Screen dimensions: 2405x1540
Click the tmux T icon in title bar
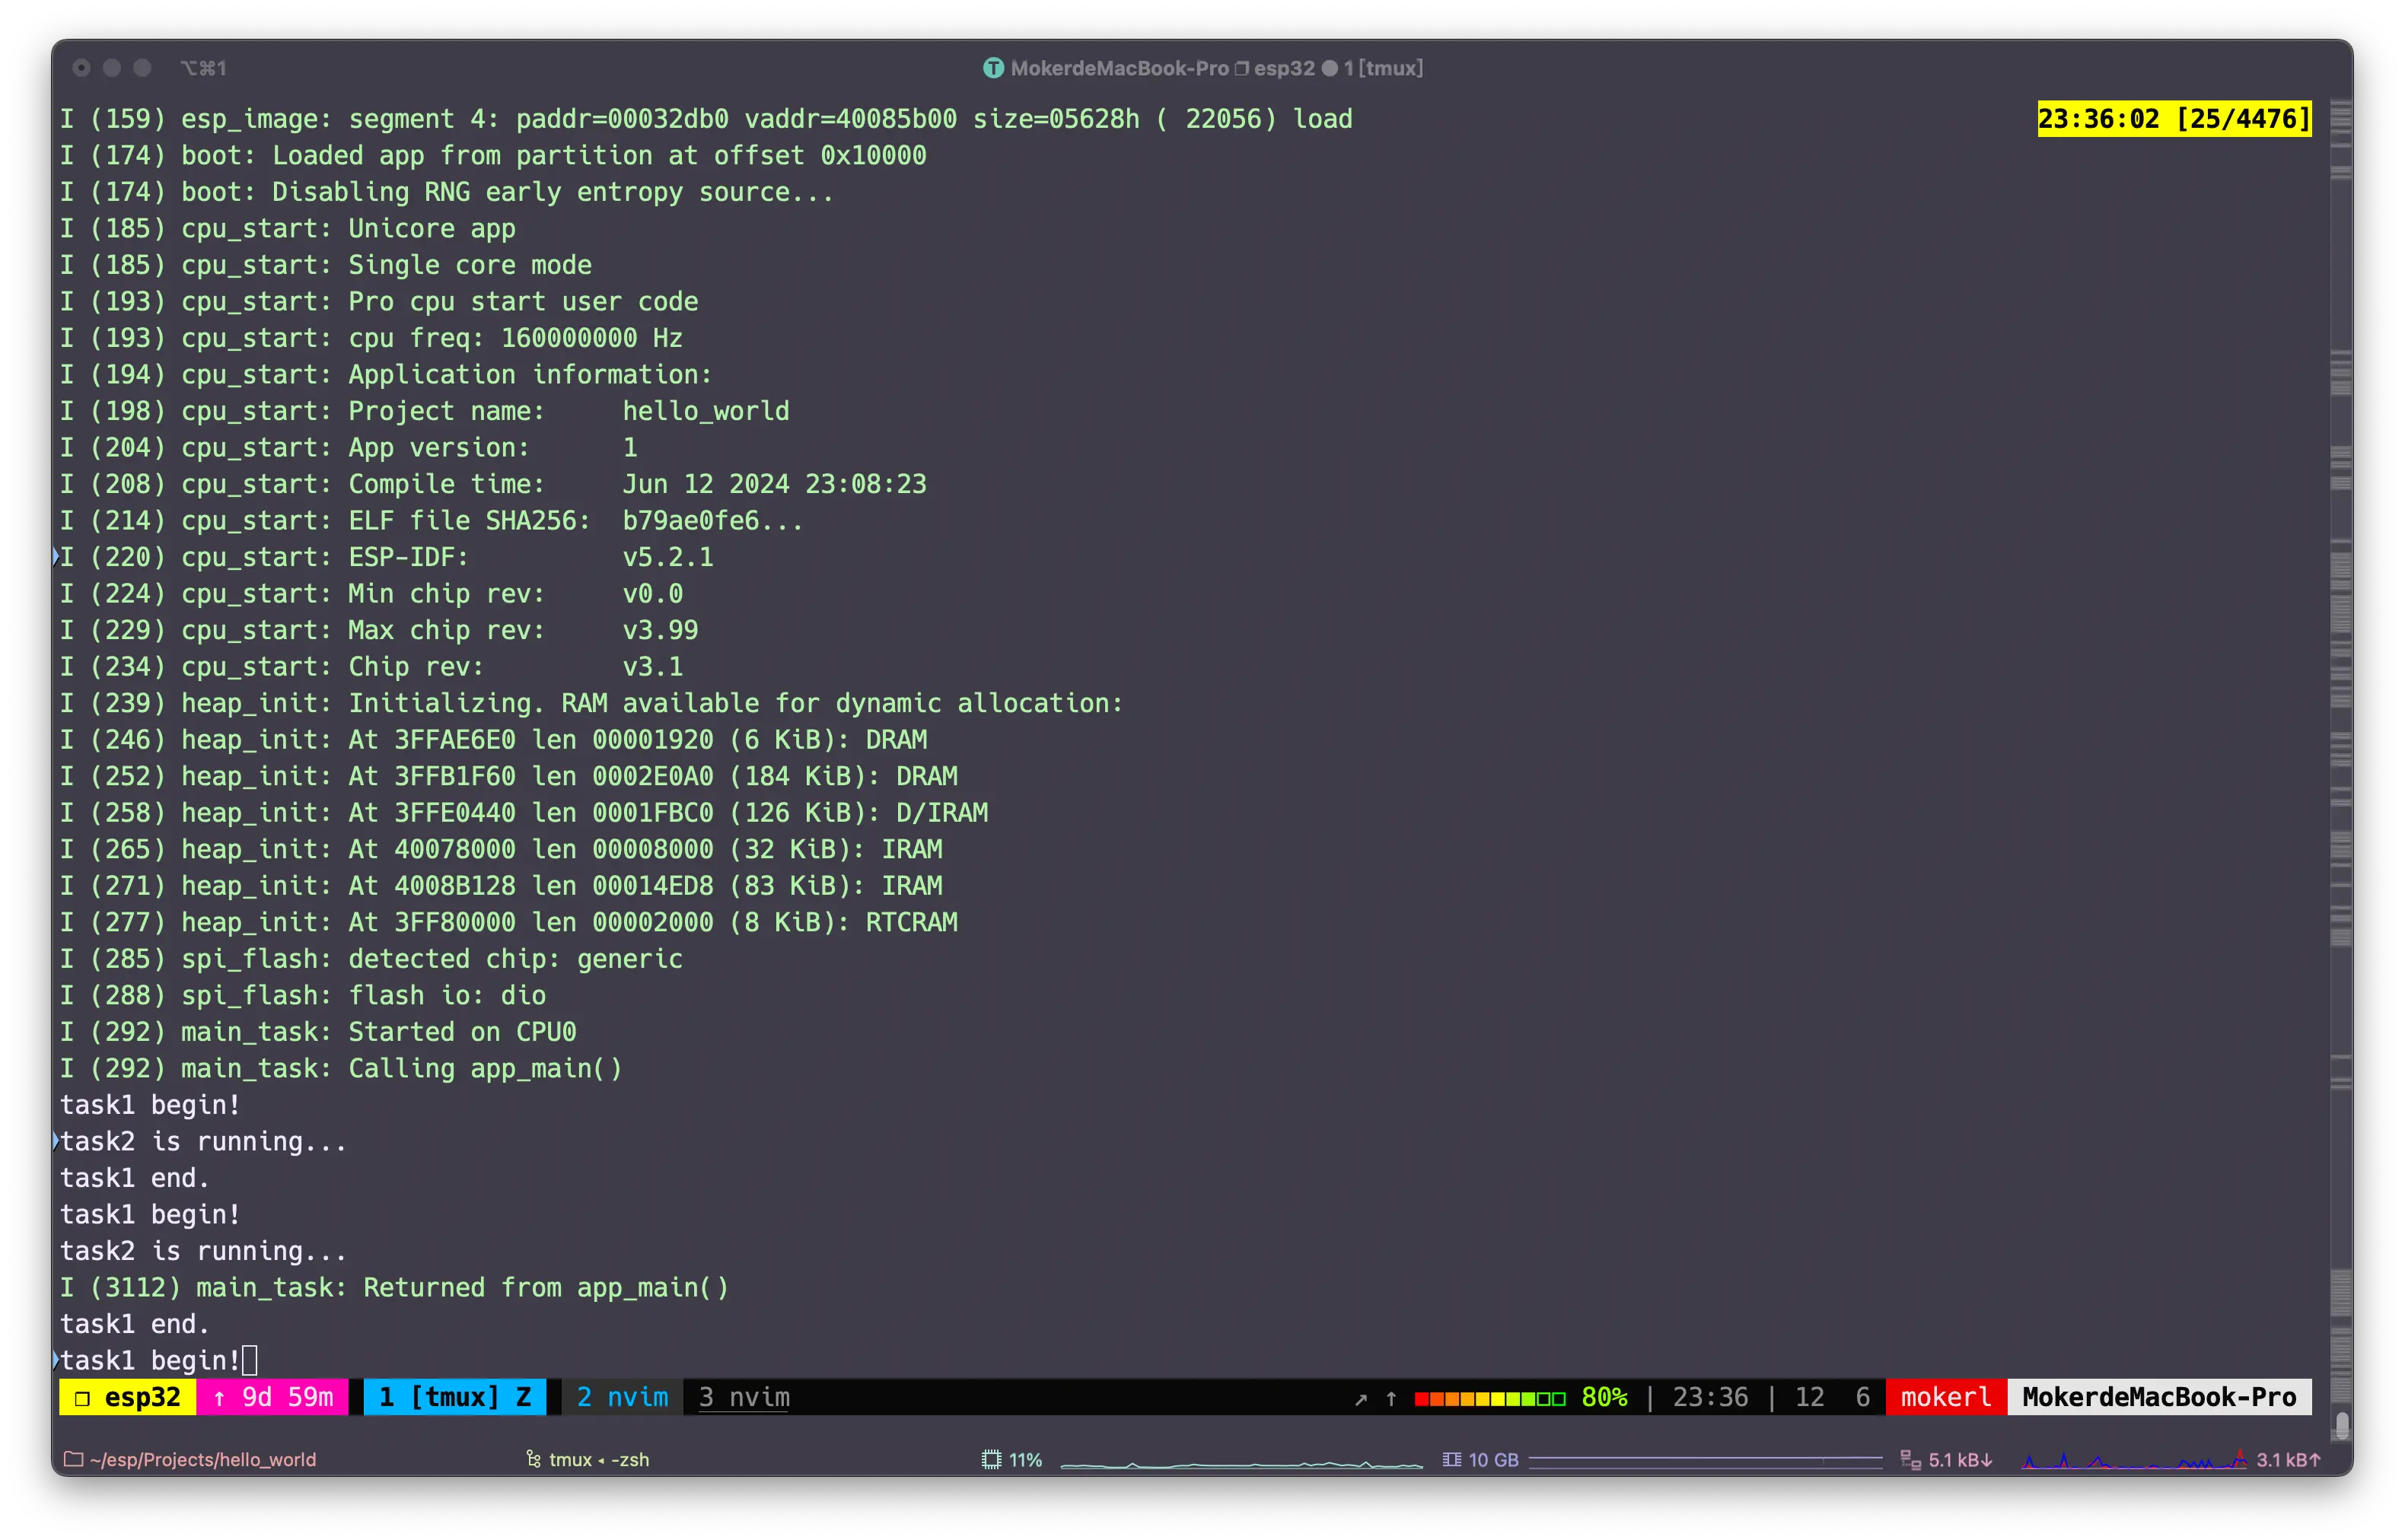pos(992,68)
